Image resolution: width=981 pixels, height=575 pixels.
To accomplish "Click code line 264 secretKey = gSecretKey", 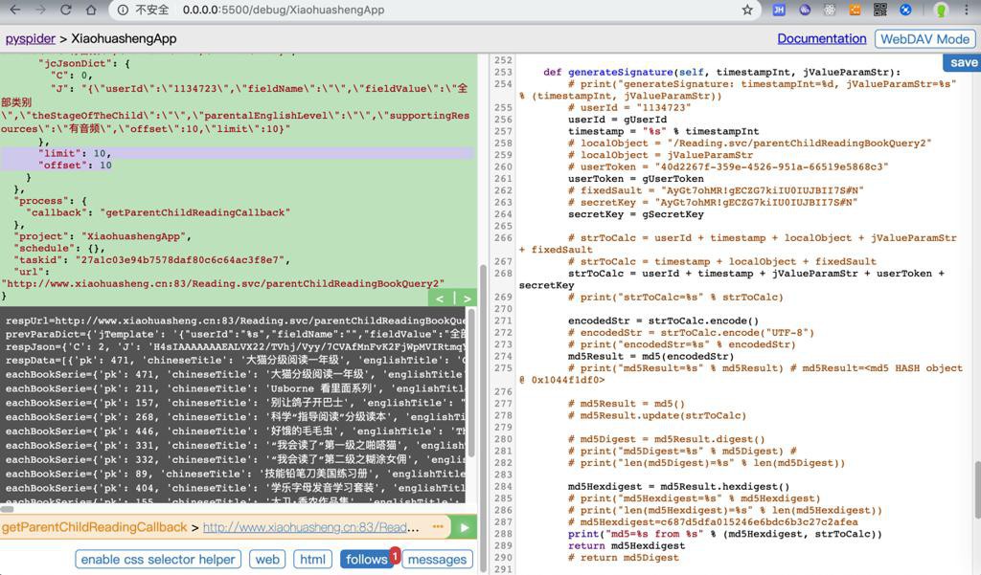I will pos(636,214).
